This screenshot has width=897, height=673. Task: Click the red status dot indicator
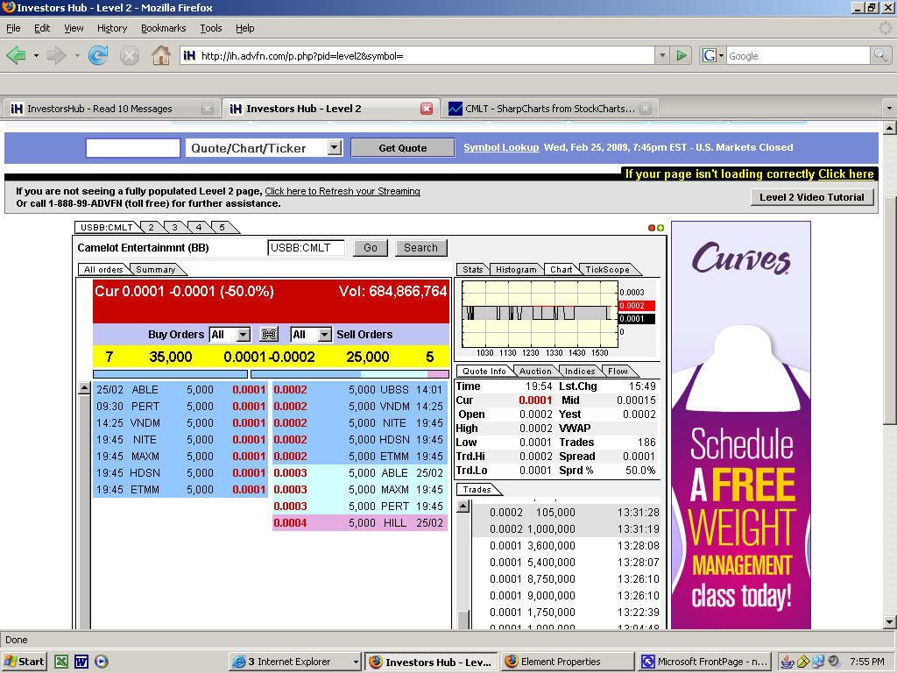click(652, 228)
